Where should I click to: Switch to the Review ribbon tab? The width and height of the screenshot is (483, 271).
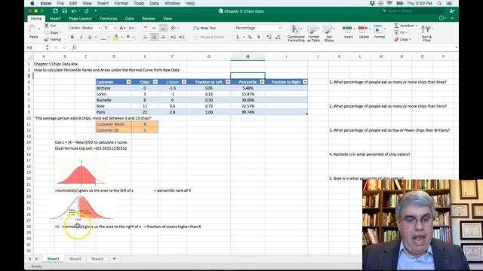[x=148, y=18]
